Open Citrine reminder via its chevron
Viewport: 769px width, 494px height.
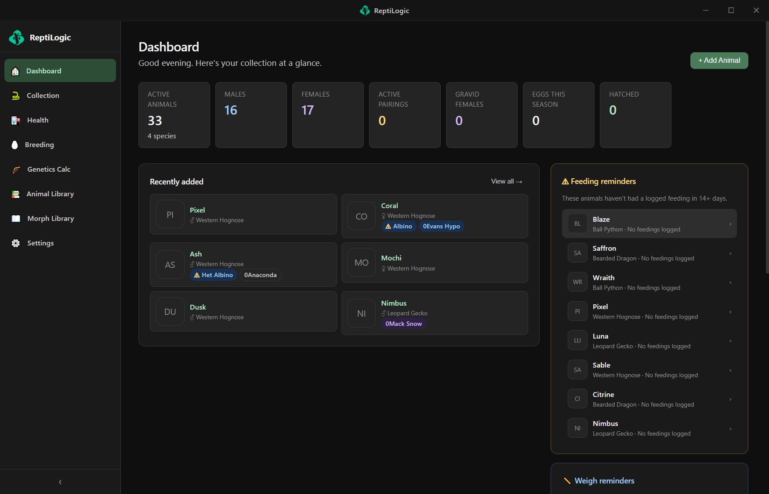pos(730,399)
